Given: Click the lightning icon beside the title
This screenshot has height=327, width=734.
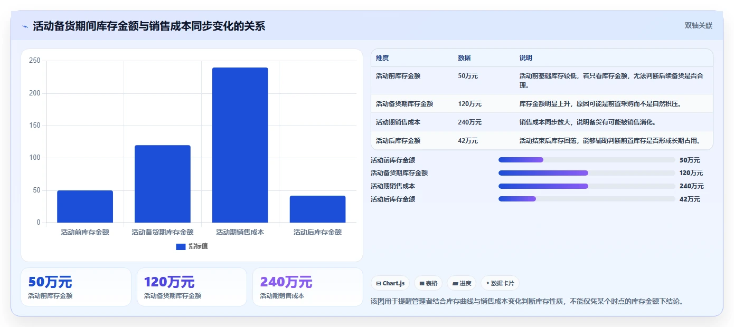Looking at the screenshot, I should [25, 26].
